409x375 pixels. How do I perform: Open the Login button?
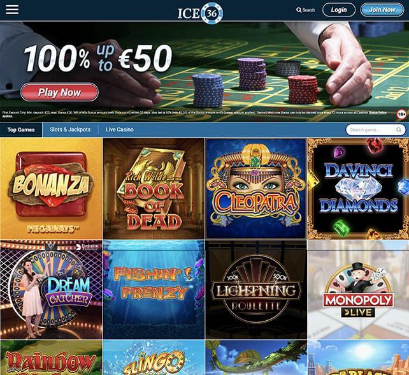click(x=339, y=10)
